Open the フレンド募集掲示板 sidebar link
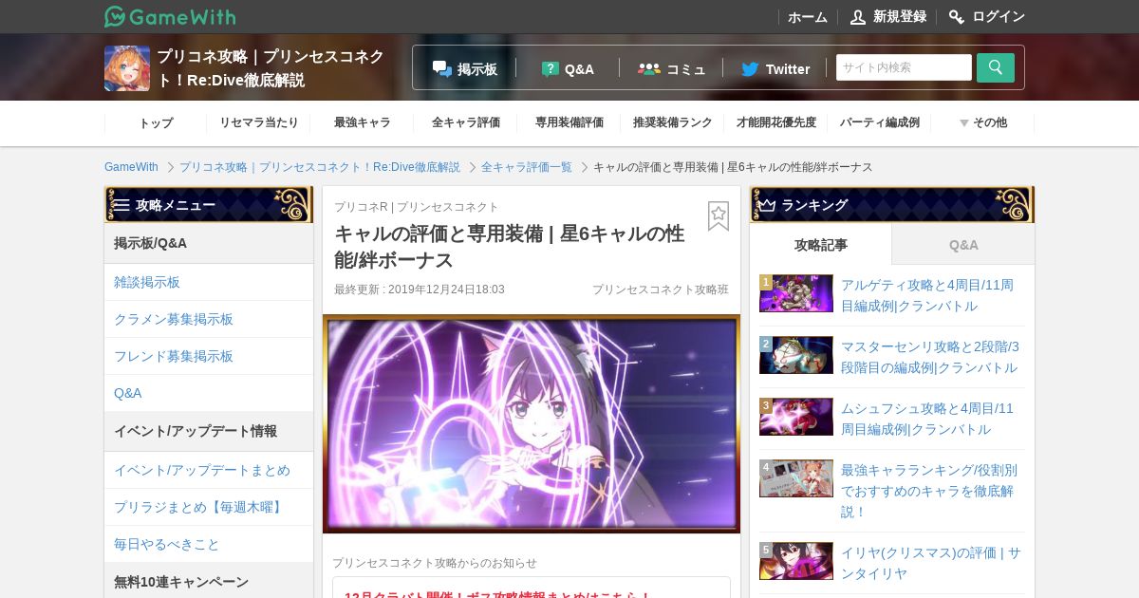 (x=209, y=356)
